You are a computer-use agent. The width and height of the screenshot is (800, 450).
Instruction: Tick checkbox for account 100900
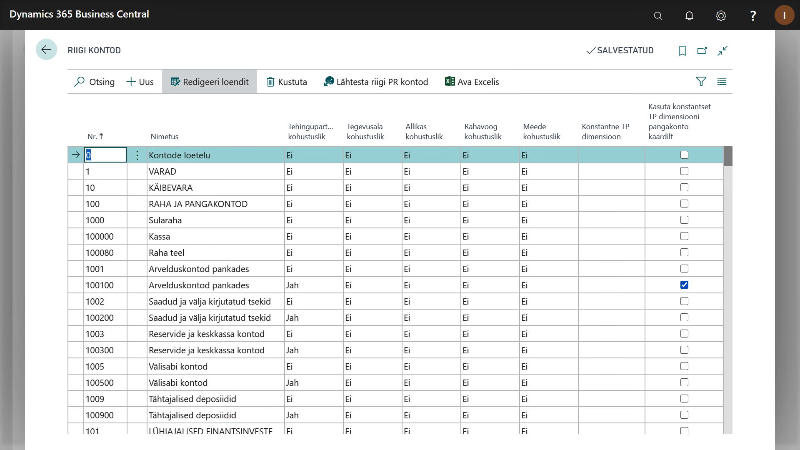coord(684,415)
